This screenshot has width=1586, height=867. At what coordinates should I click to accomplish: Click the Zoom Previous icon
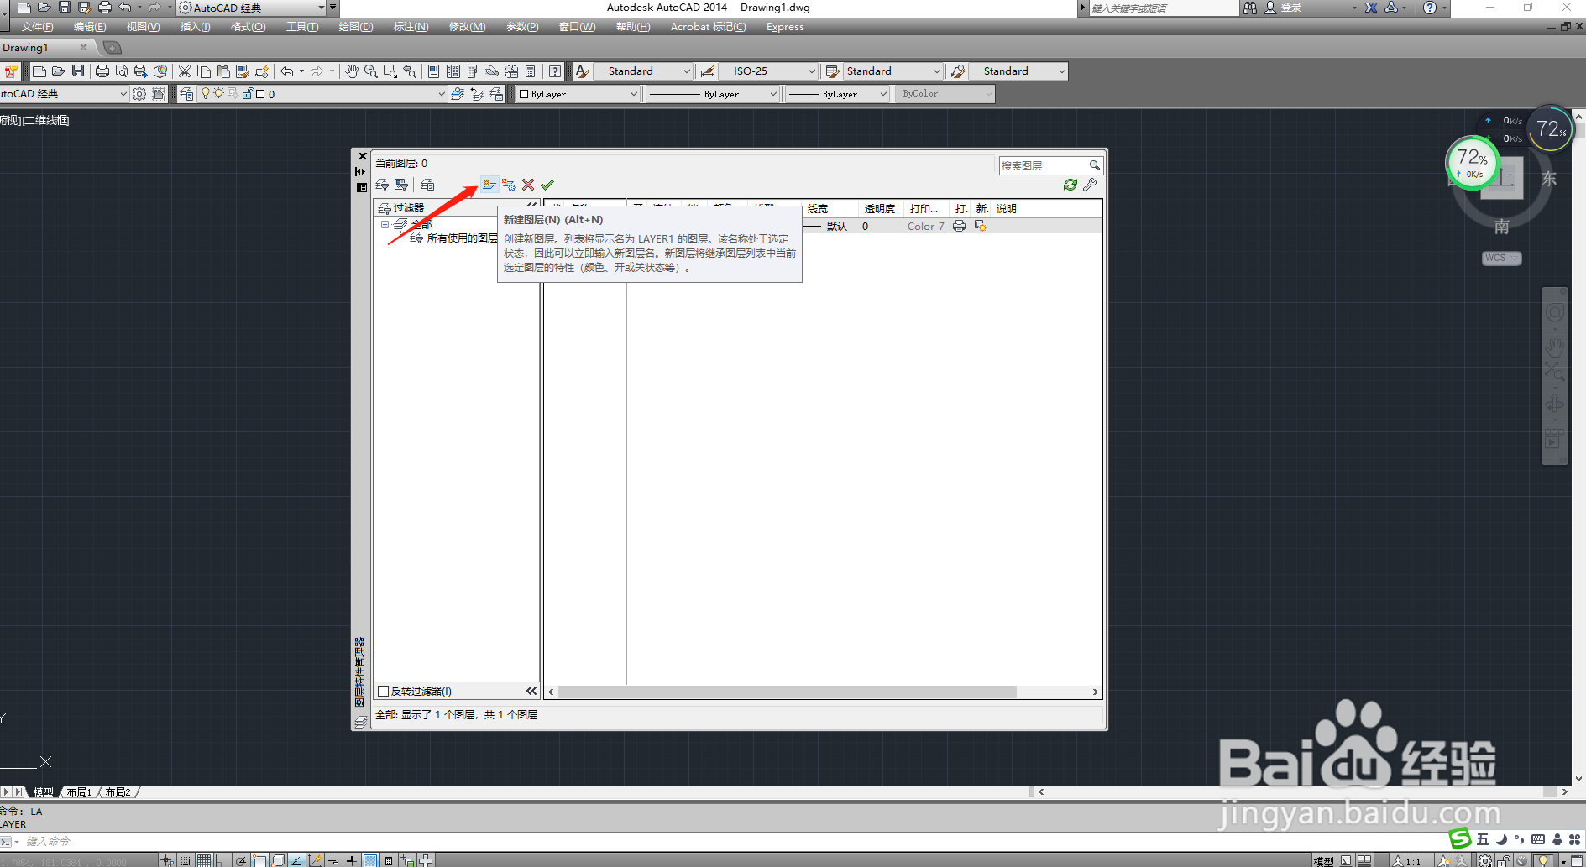point(410,71)
